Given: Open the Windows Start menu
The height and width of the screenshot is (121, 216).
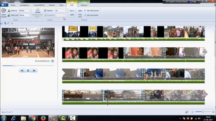Looking at the screenshot, I should pos(4,118).
